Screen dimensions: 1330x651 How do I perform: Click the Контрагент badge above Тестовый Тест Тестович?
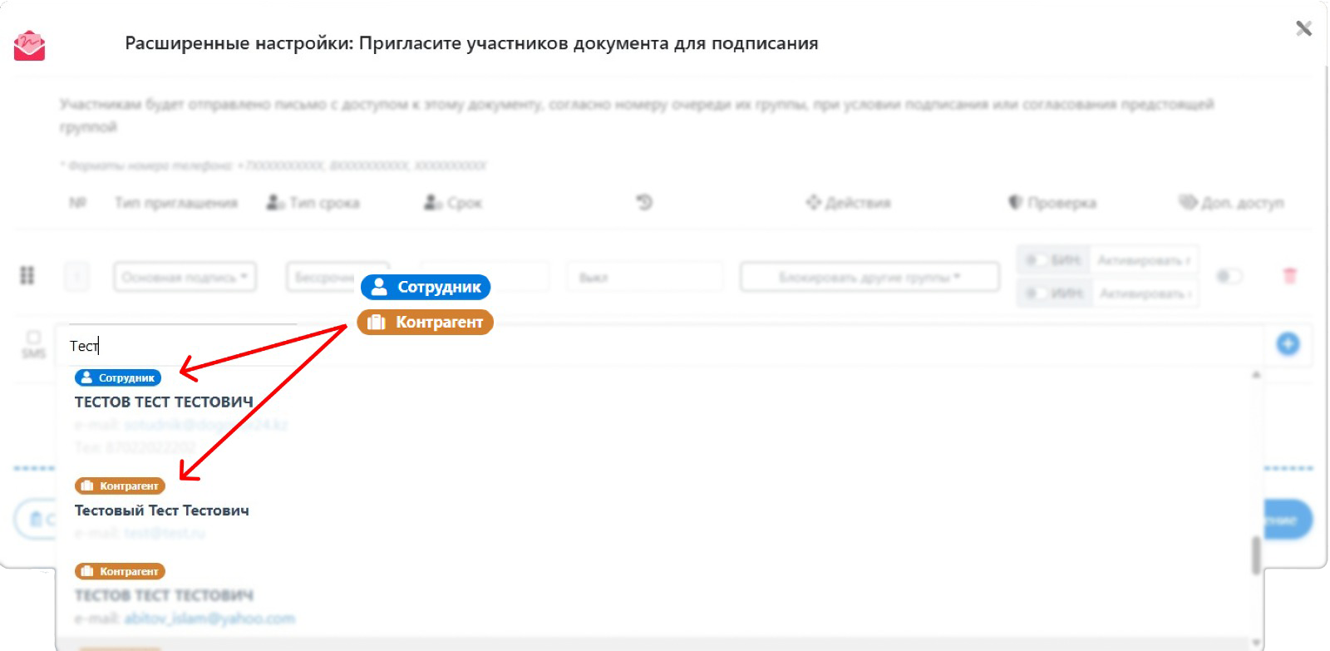(x=120, y=486)
